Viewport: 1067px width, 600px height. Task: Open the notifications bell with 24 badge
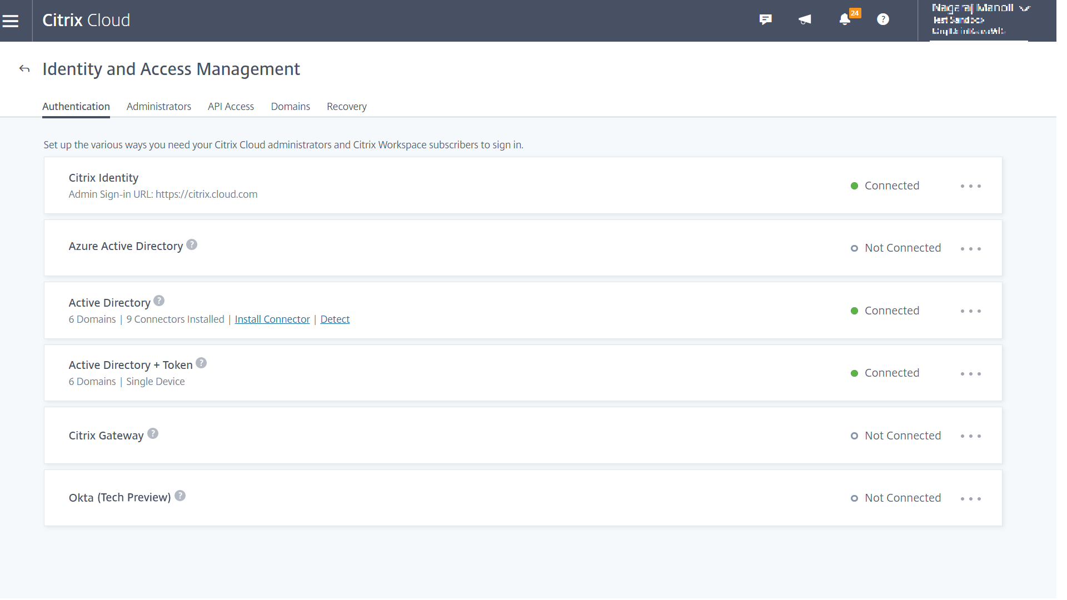pos(845,19)
